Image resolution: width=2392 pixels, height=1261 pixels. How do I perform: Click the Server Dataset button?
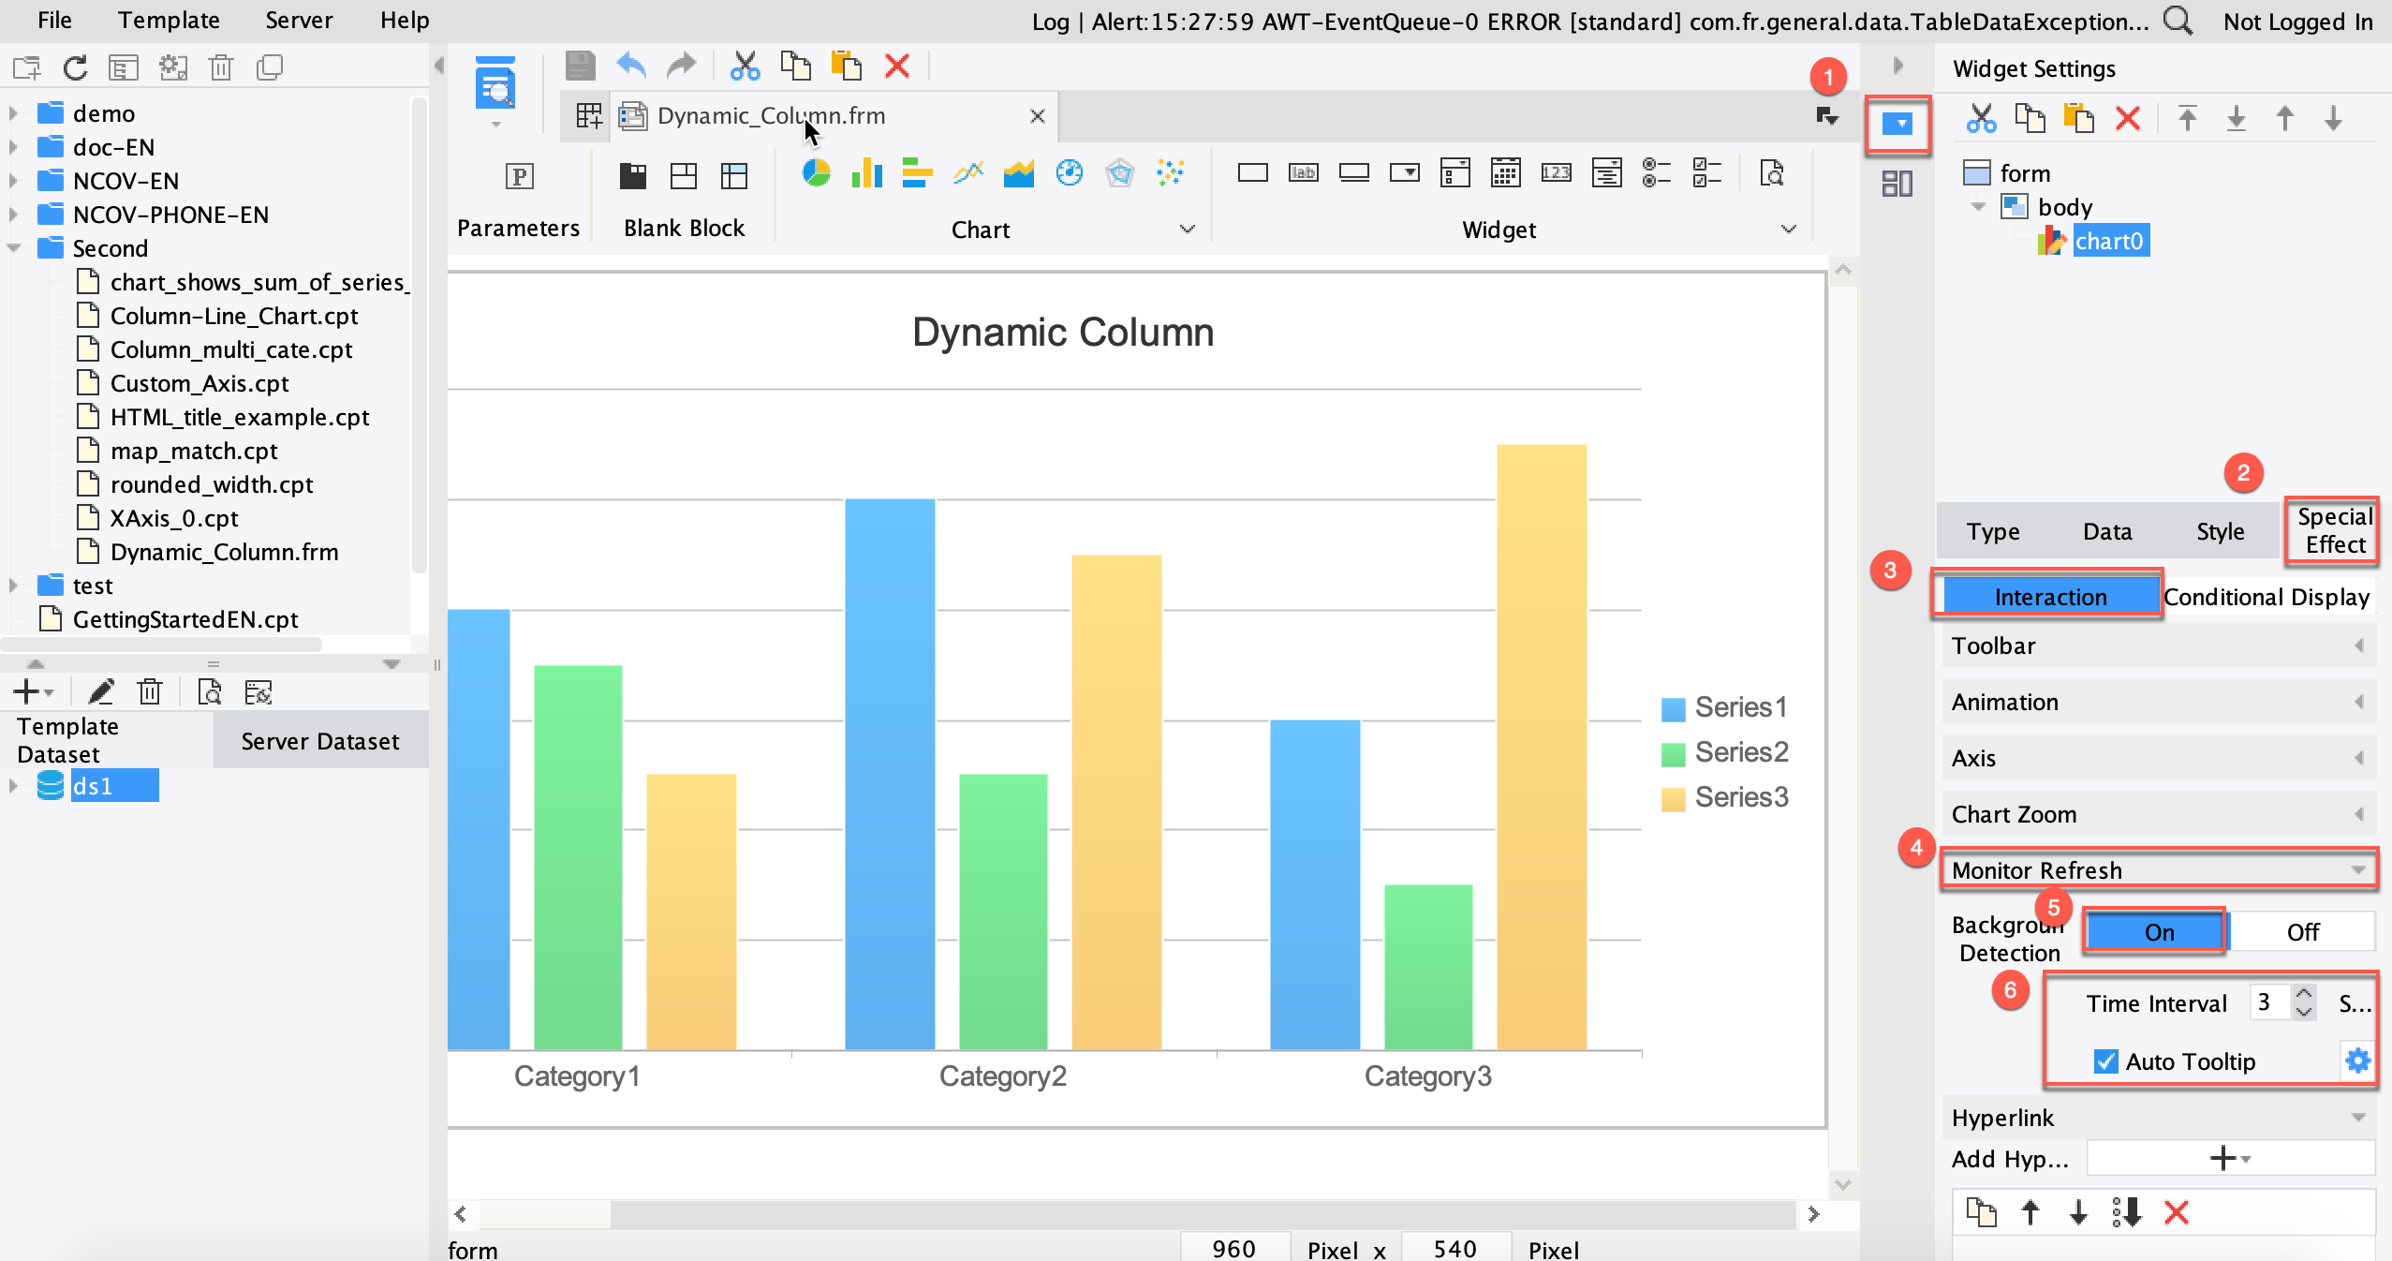click(319, 740)
